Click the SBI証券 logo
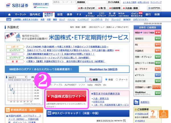Screen dimensions: 171x123 pyautogui.click(x=17, y=5)
